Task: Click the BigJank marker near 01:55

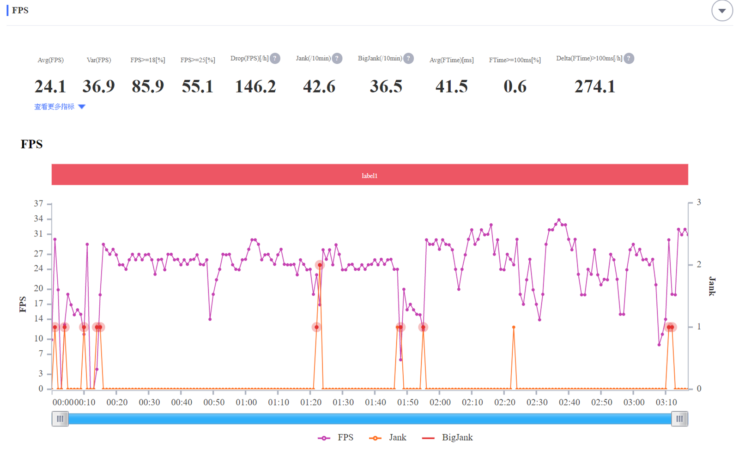Action: 423,327
